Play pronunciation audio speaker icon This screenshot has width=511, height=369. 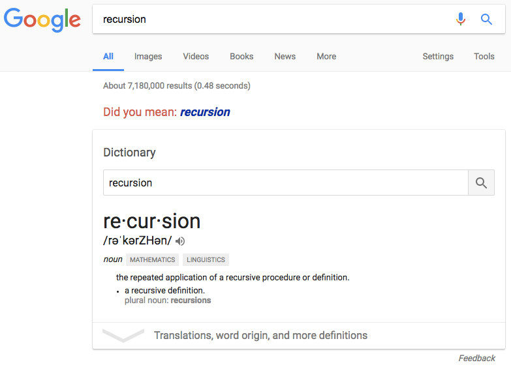[x=181, y=241]
